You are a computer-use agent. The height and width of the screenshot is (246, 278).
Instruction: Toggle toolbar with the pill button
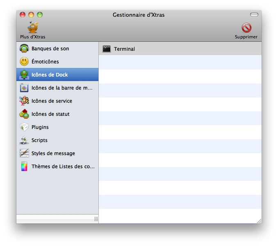pos(254,15)
